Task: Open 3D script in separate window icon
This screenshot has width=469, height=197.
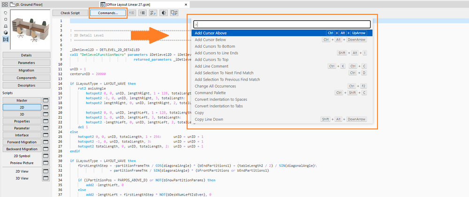Action: click(x=46, y=114)
